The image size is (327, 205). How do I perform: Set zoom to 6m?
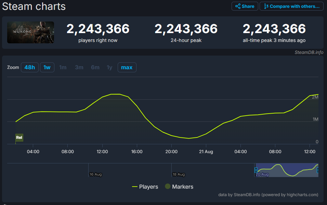pyautogui.click(x=95, y=67)
